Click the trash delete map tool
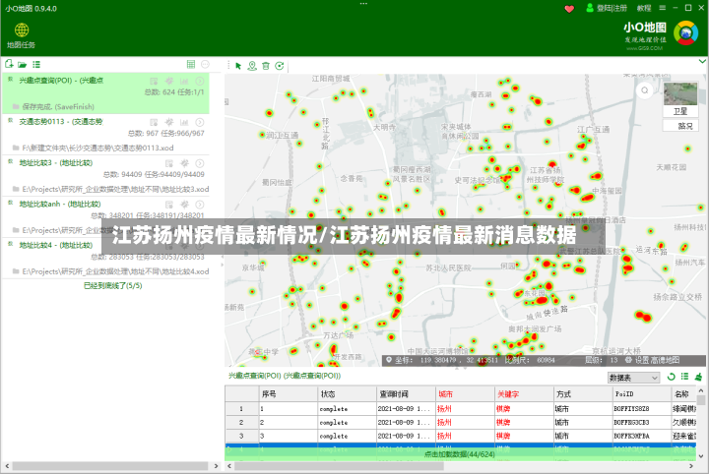Image resolution: width=709 pixels, height=474 pixels. click(x=266, y=66)
